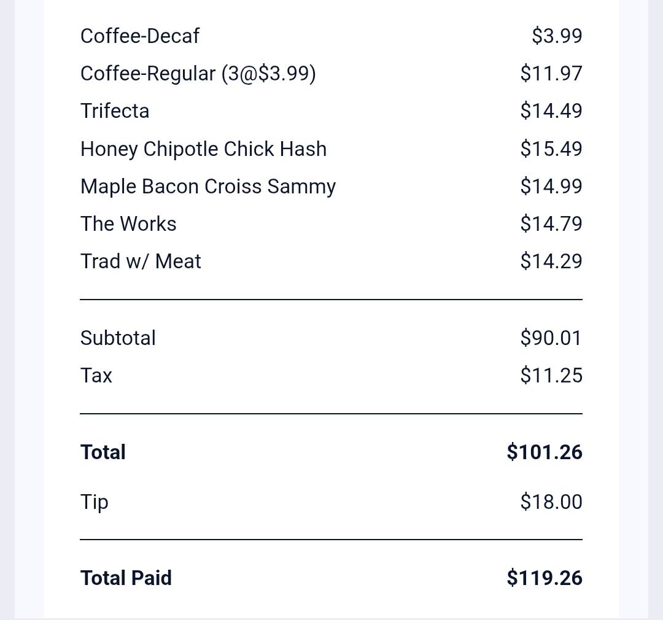The width and height of the screenshot is (663, 620).
Task: Click the Total Paid label
Action: tap(126, 578)
